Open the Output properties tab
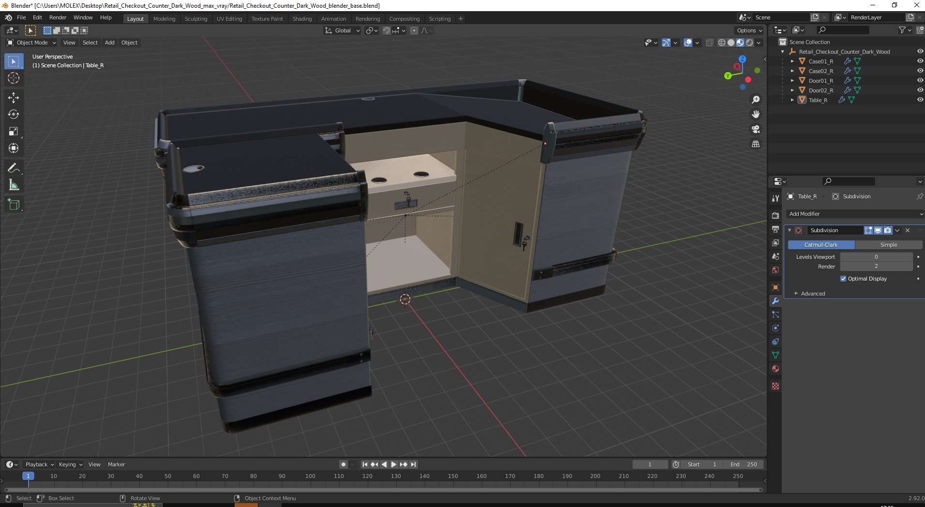Image resolution: width=925 pixels, height=507 pixels. 776,229
